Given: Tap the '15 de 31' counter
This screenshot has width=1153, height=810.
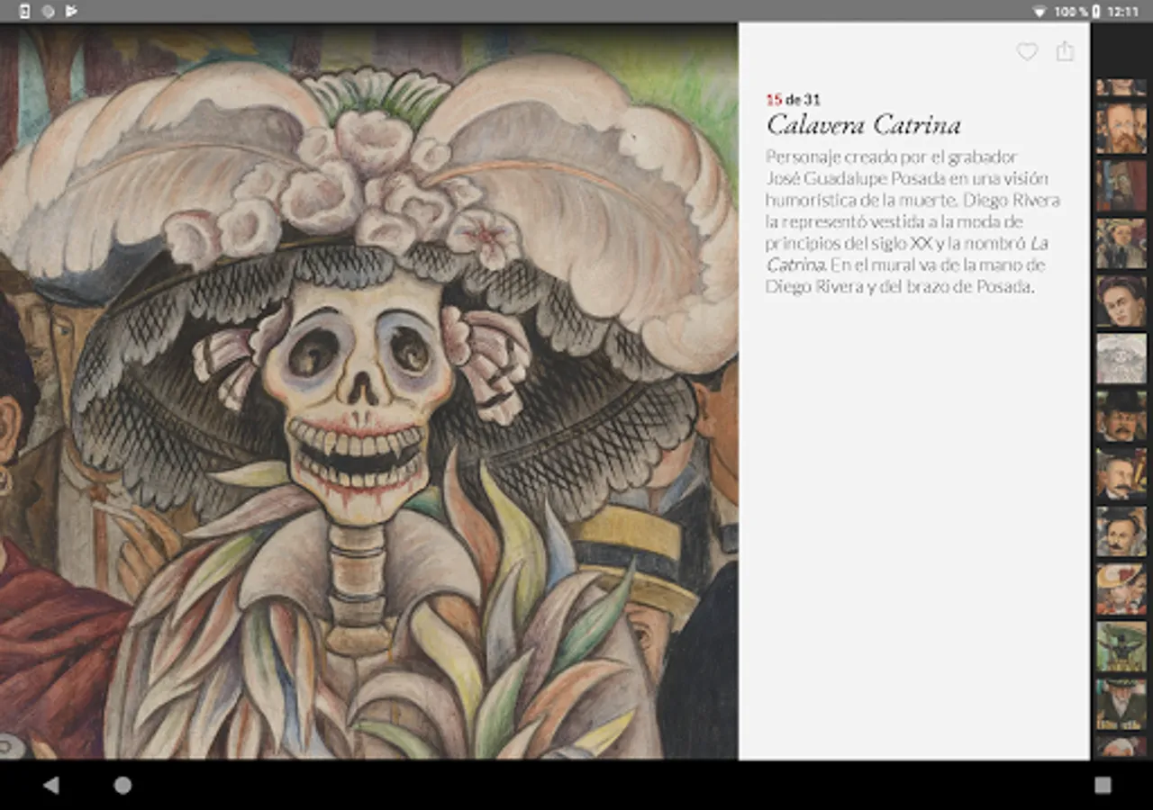Looking at the screenshot, I should (x=793, y=100).
